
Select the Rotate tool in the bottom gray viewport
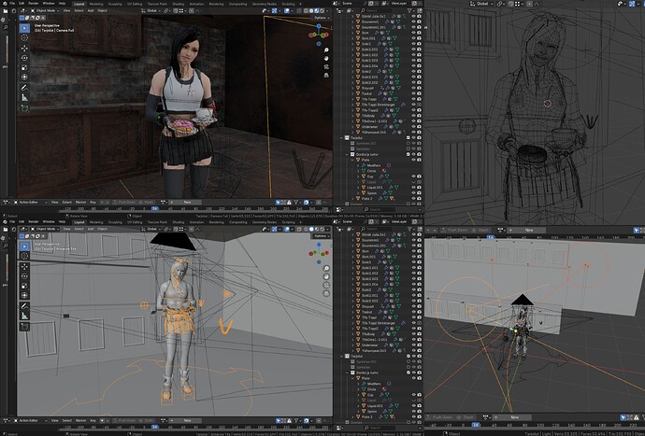[x=24, y=276]
